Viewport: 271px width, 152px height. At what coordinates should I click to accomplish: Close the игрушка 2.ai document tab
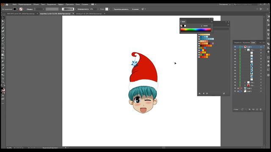click(x=73, y=14)
